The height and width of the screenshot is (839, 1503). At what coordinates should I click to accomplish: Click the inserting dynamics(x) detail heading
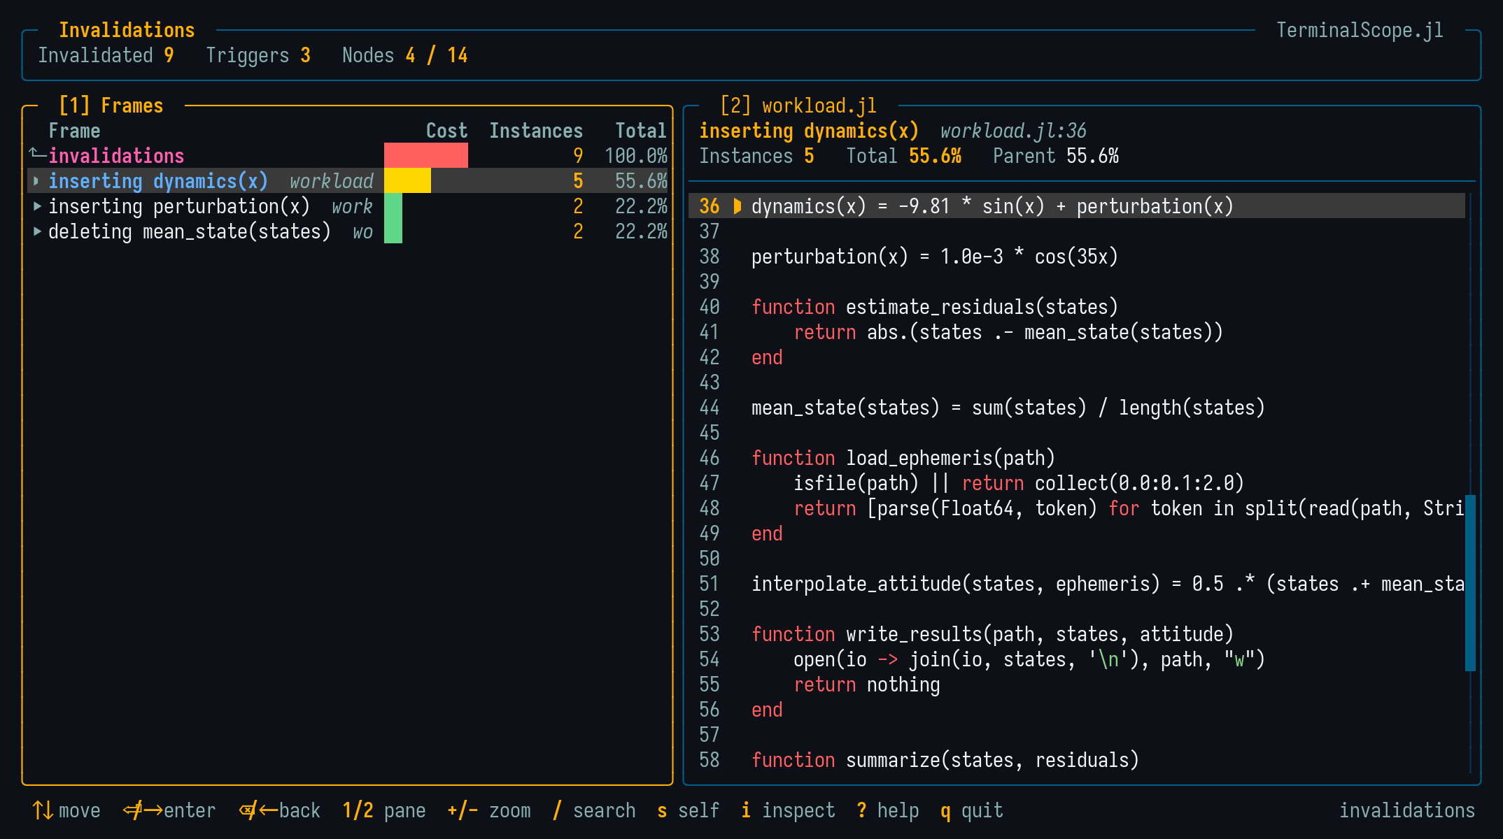tap(809, 131)
